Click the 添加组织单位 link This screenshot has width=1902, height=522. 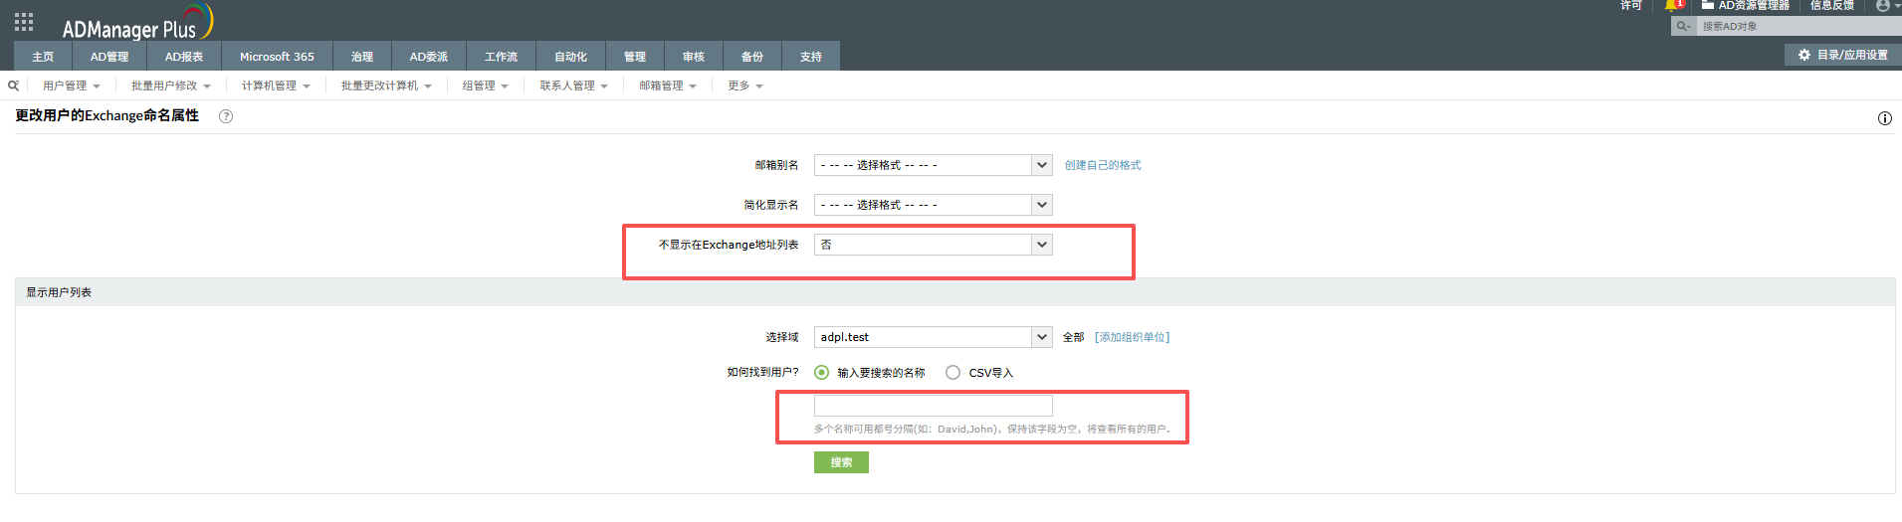pyautogui.click(x=1133, y=337)
